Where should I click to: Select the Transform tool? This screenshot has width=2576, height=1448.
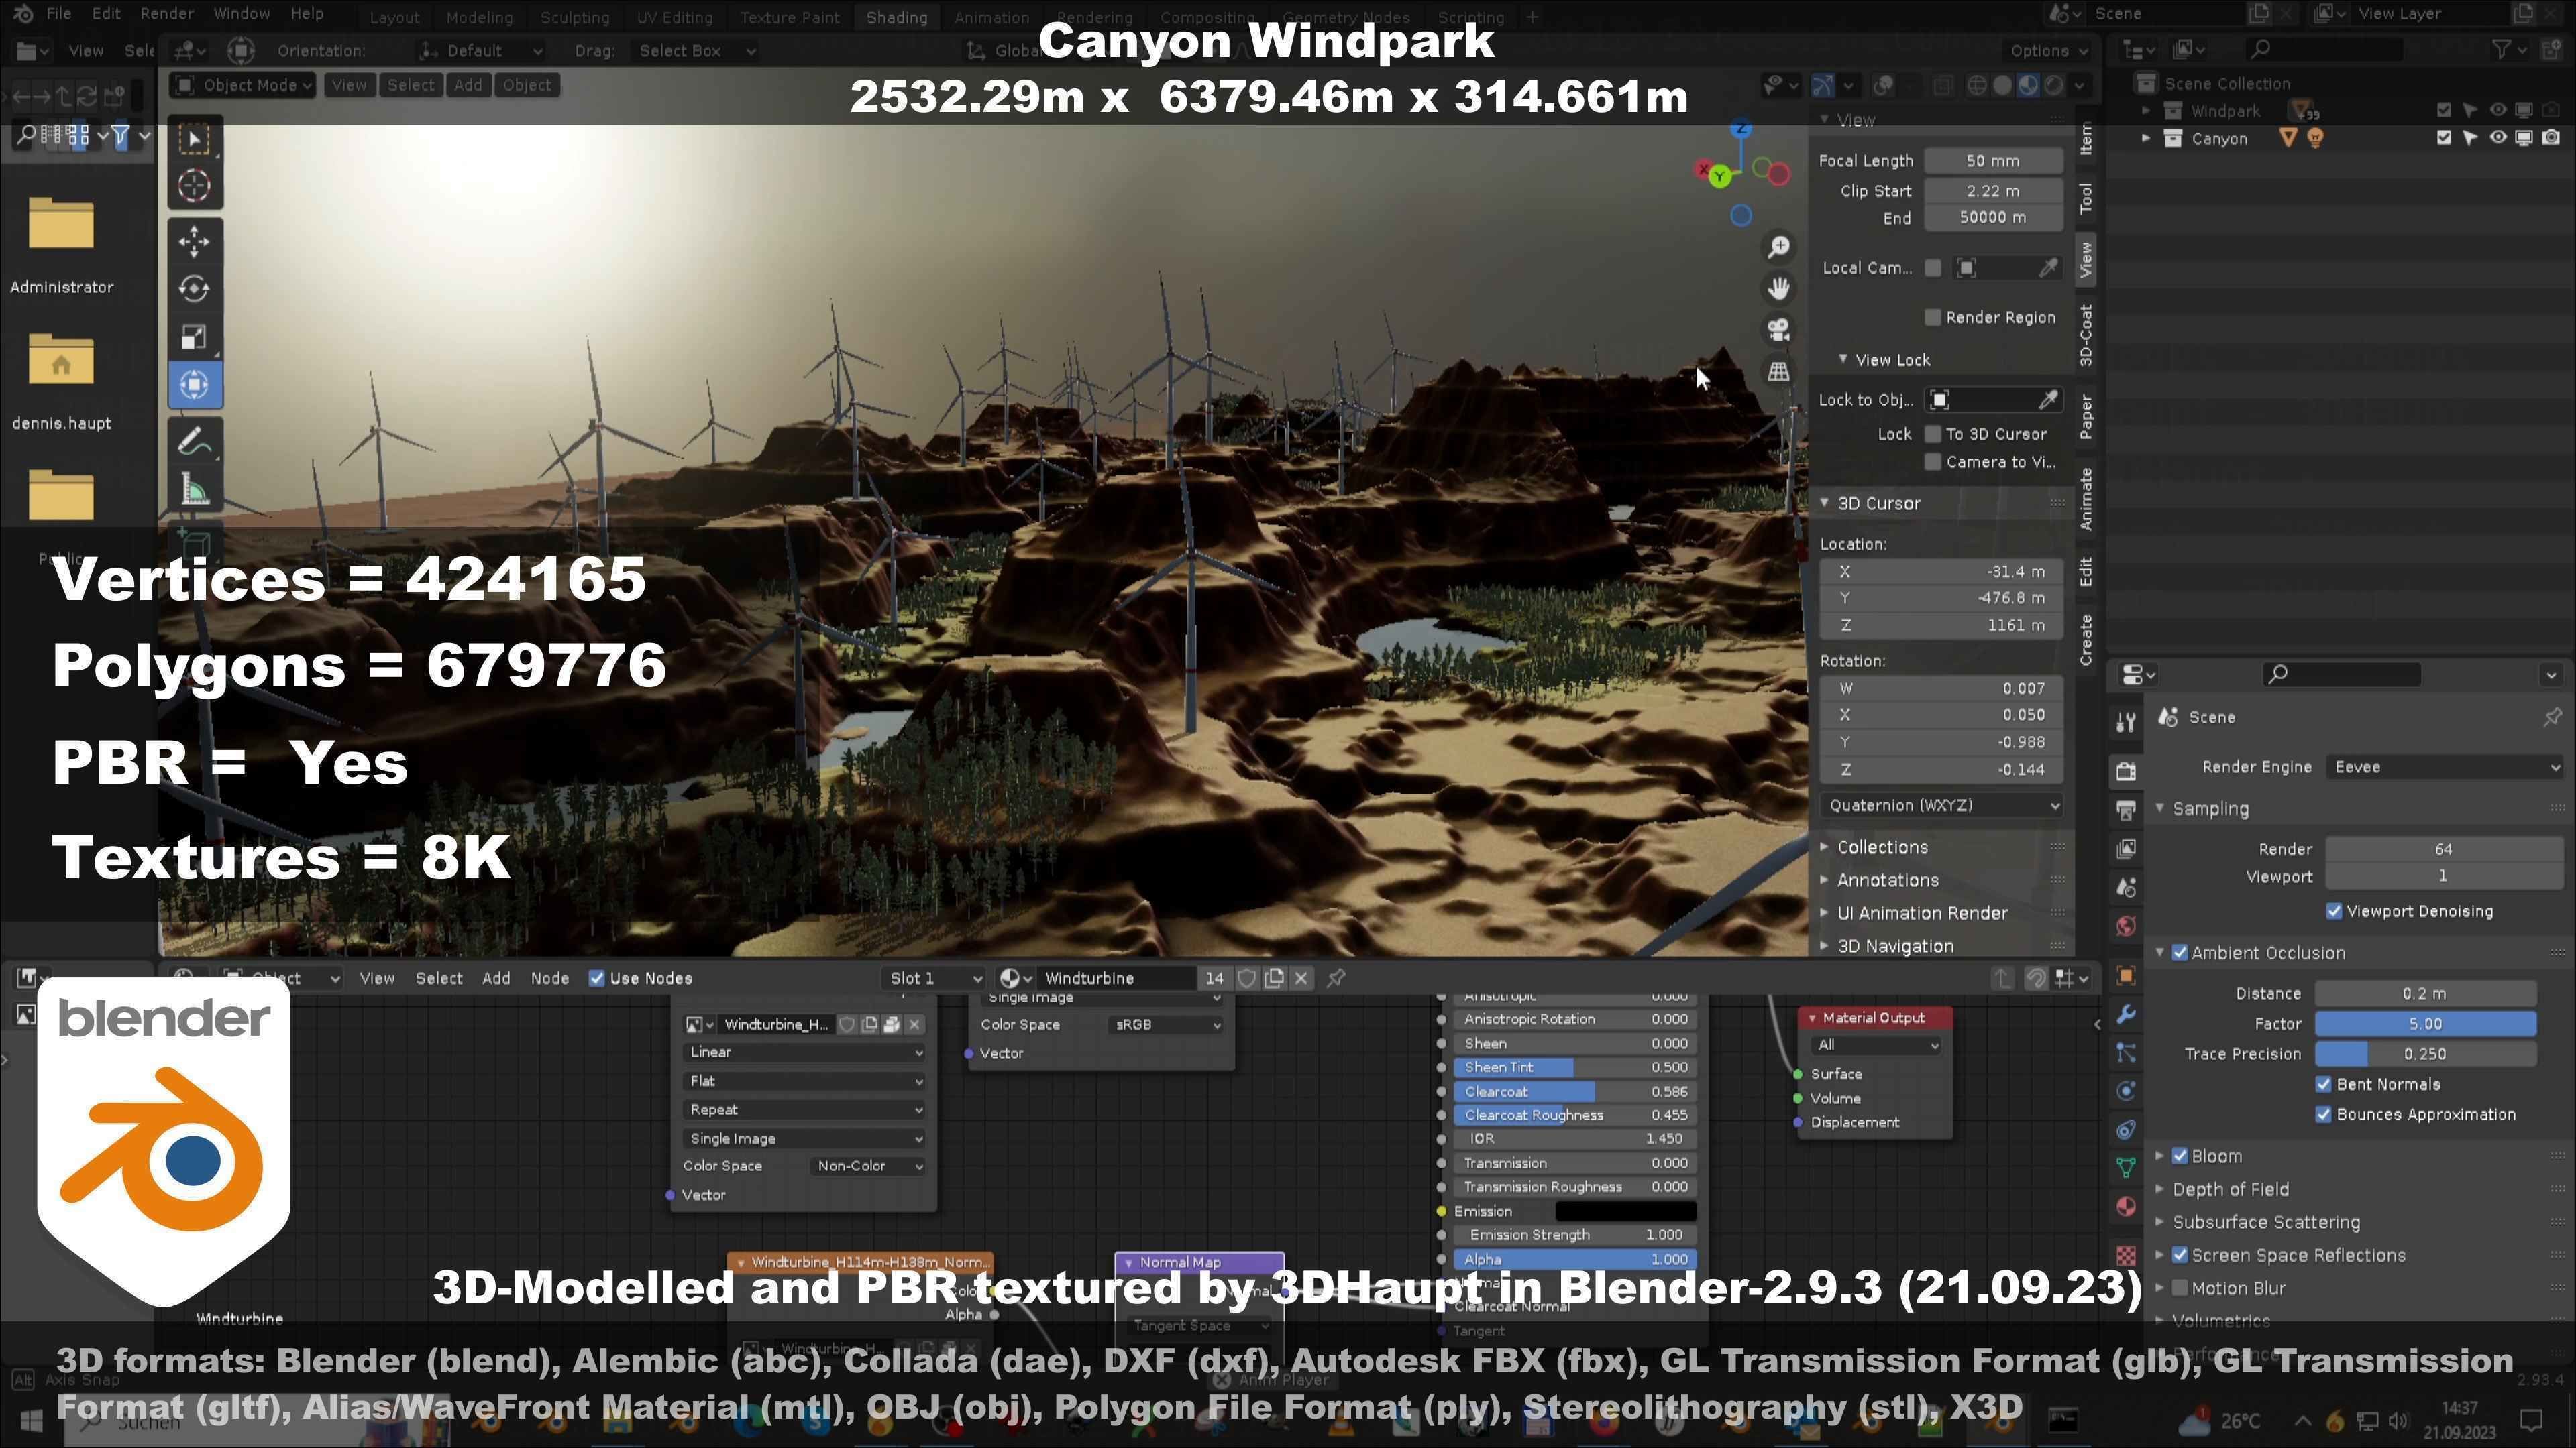pos(194,385)
